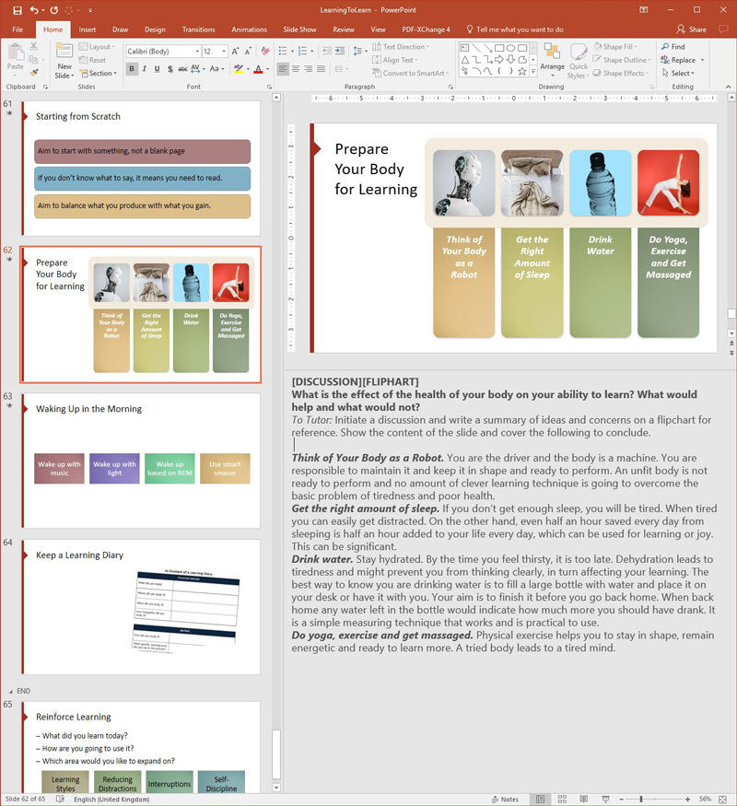Open Quick Styles gallery

click(x=579, y=61)
